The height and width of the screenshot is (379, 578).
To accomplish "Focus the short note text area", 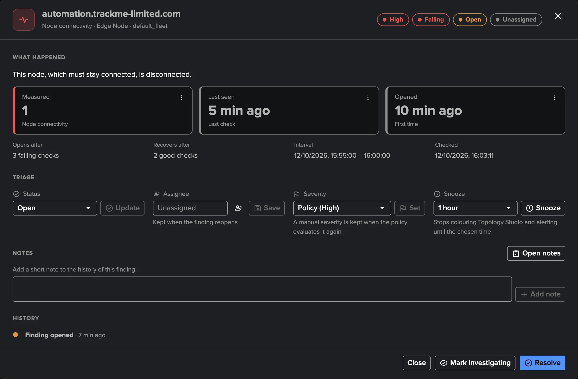I will (x=262, y=289).
